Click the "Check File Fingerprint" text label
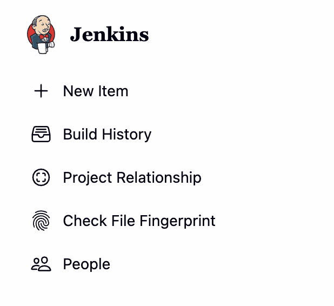The height and width of the screenshot is (306, 334). [139, 221]
